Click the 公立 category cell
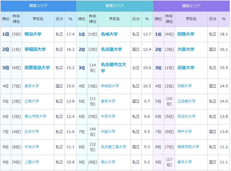The height and width of the screenshot is (171, 231). click(136, 68)
